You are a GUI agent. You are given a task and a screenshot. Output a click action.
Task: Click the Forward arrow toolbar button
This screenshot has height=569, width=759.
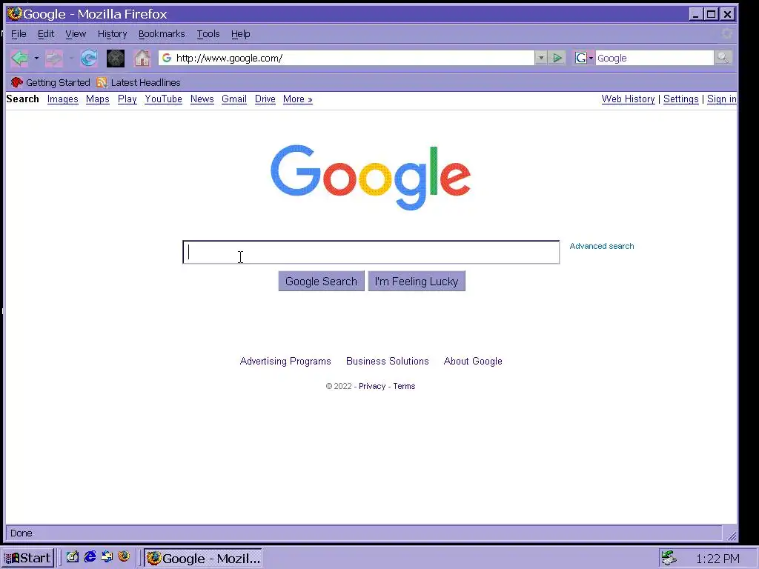pyautogui.click(x=53, y=59)
